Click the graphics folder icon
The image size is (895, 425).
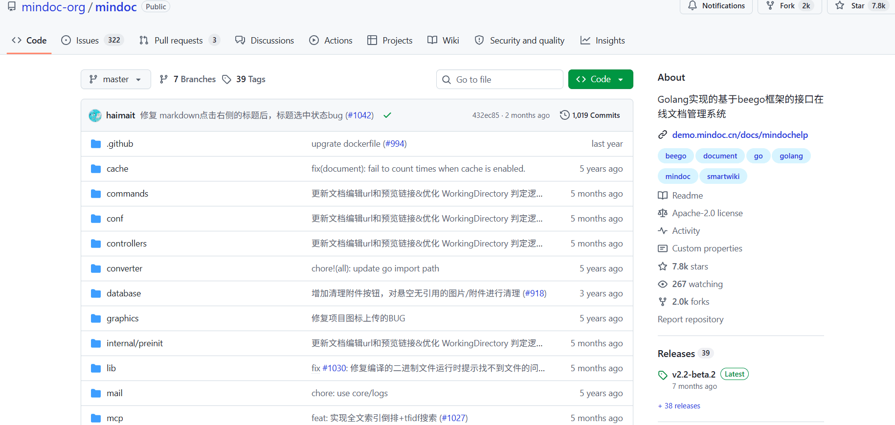point(96,318)
